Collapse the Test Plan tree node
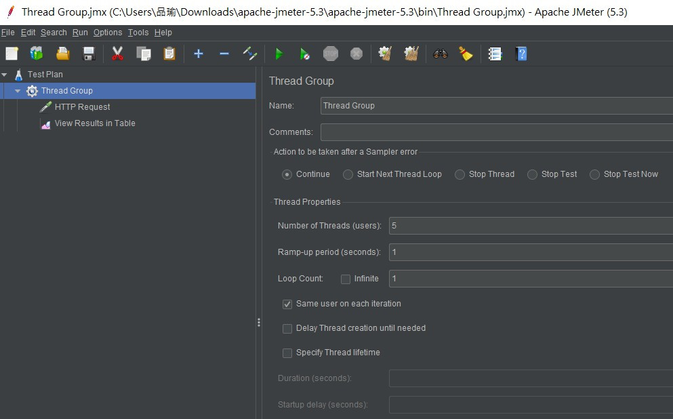The width and height of the screenshot is (673, 419). [x=4, y=75]
